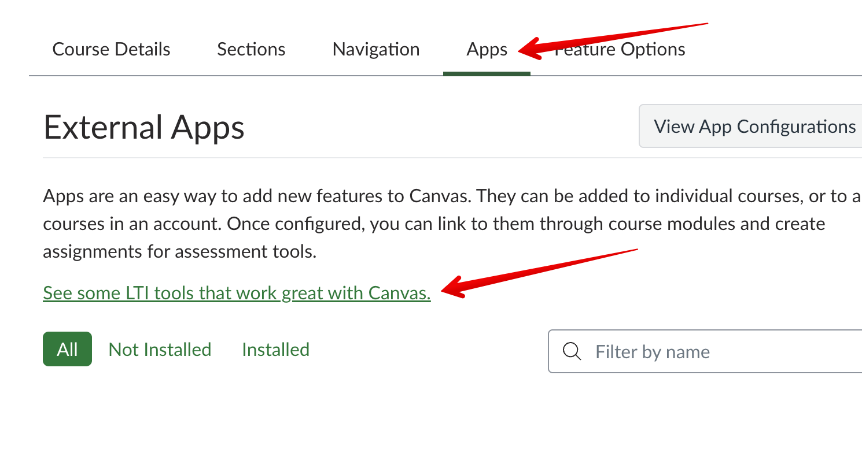The width and height of the screenshot is (862, 468).
Task: Click the upper red arrow annotation
Action: click(613, 39)
